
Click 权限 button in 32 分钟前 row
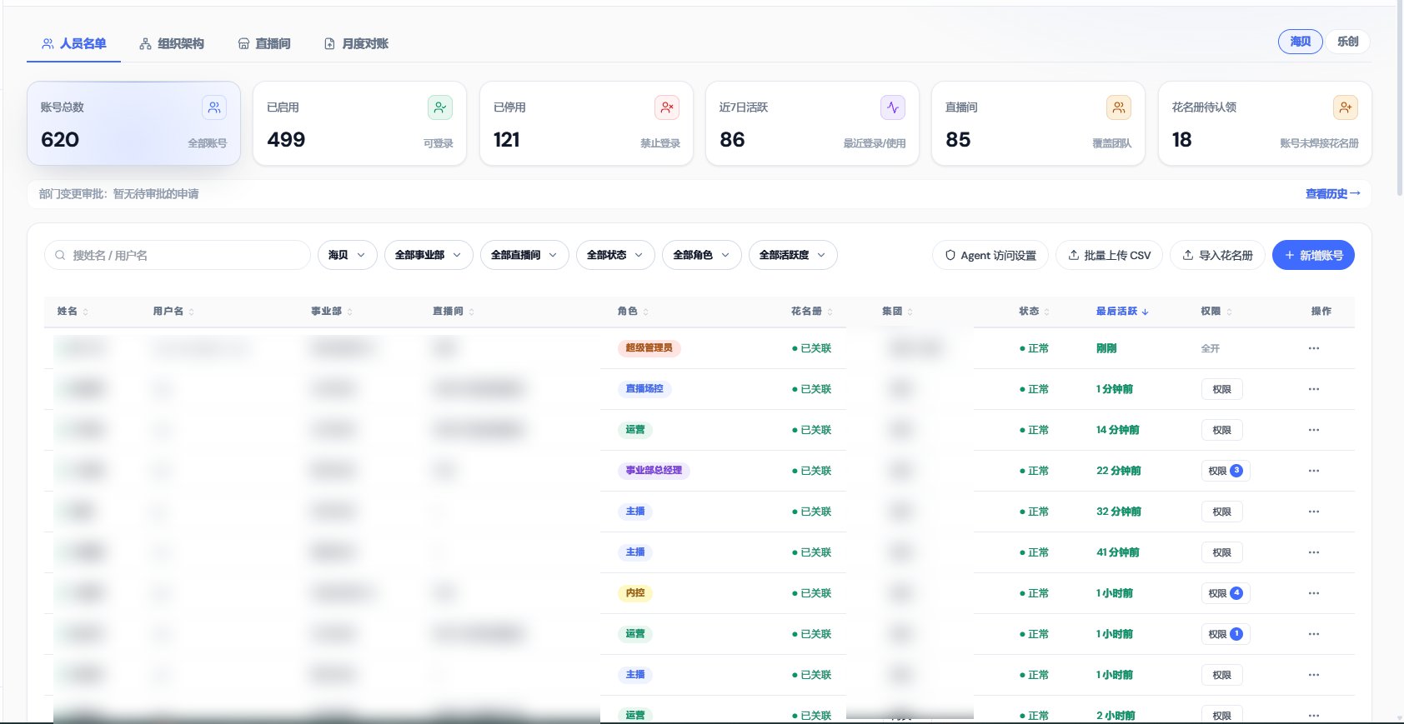pyautogui.click(x=1222, y=512)
